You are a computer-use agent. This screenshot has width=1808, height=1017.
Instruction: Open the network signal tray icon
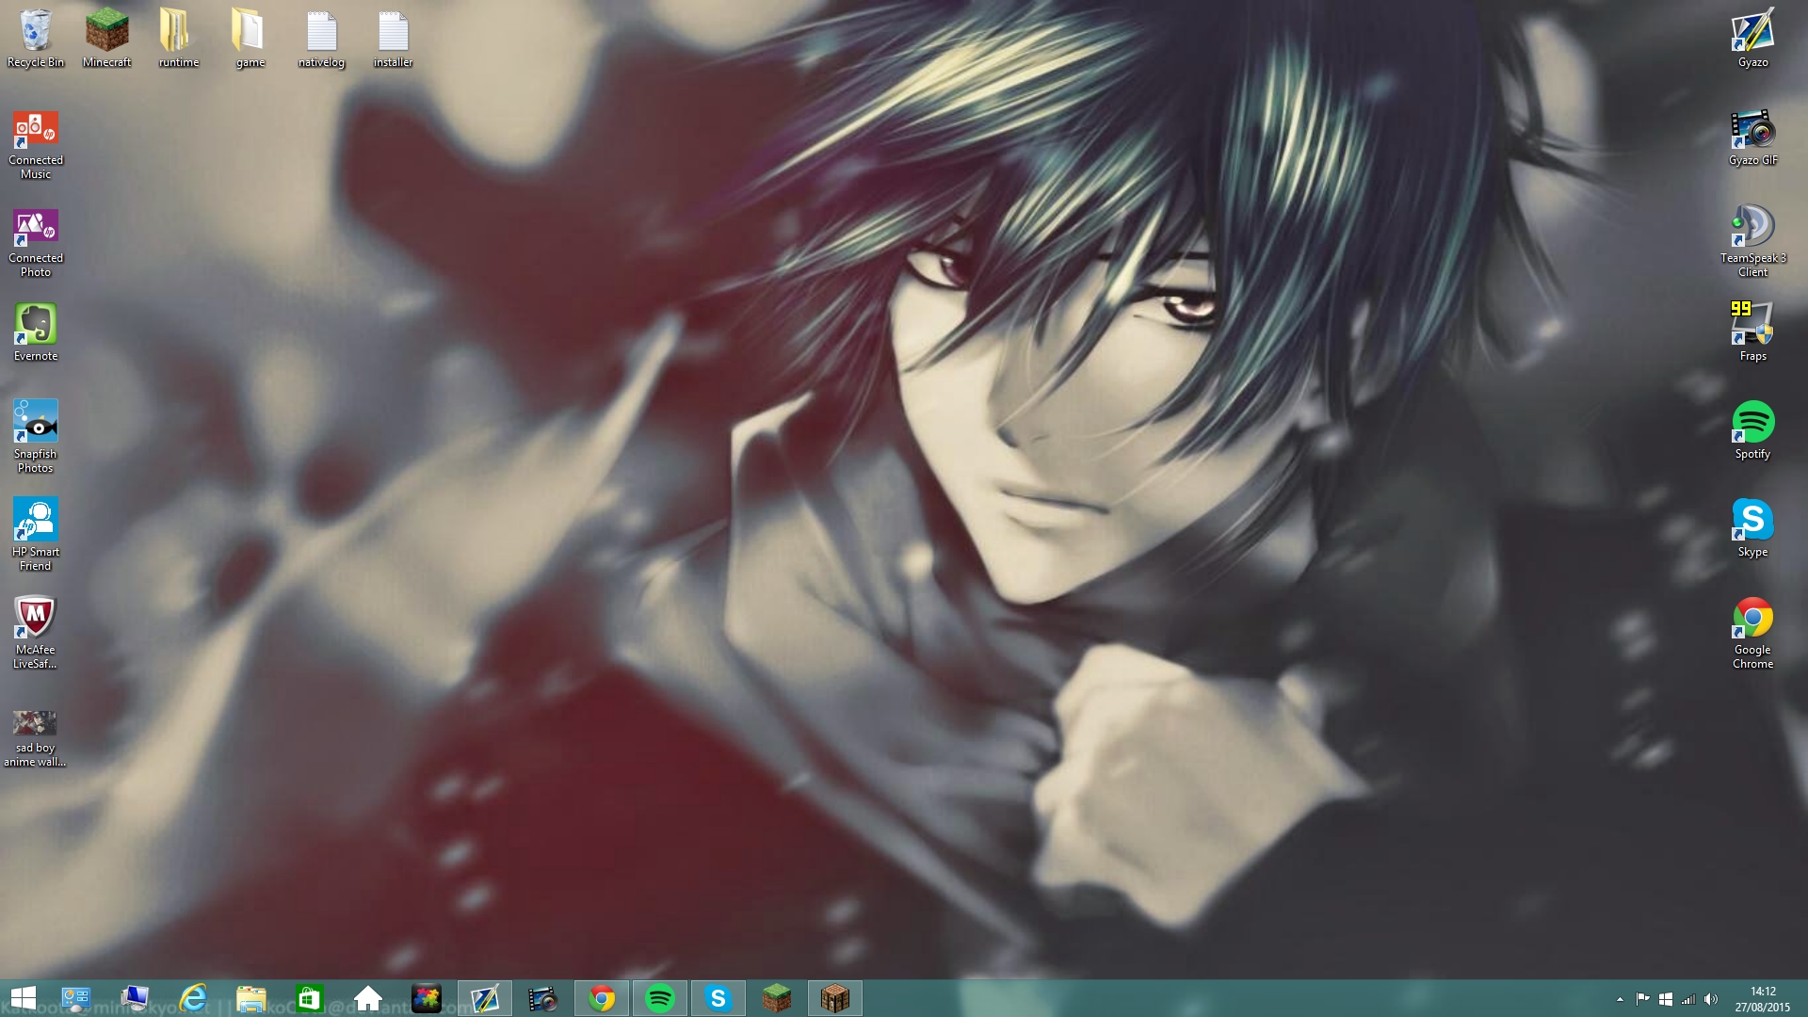(x=1688, y=999)
